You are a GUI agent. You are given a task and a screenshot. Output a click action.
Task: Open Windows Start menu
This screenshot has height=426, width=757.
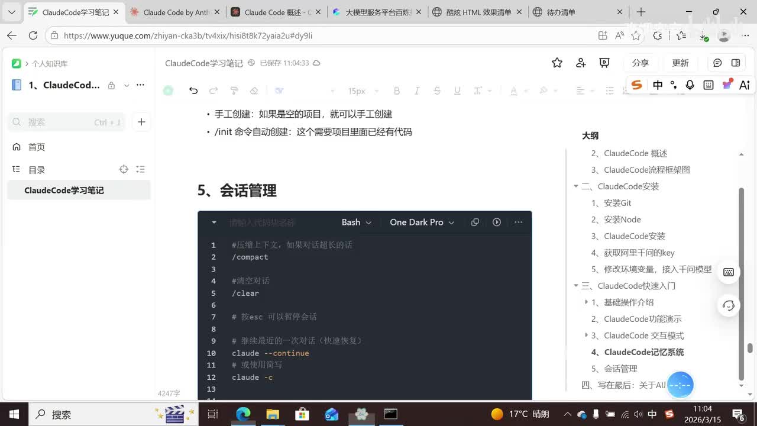coord(14,414)
